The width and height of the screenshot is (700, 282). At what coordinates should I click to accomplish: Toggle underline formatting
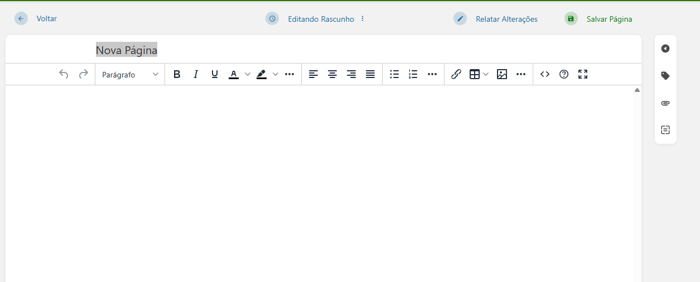pyautogui.click(x=215, y=74)
